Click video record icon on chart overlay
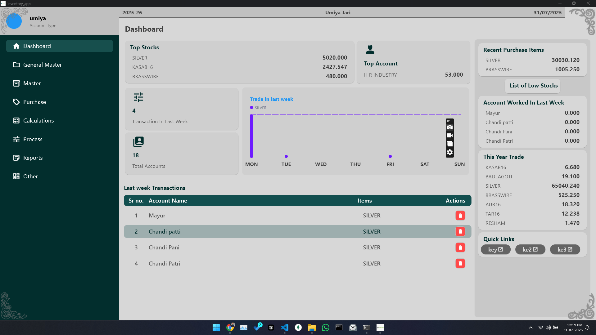 (449, 136)
